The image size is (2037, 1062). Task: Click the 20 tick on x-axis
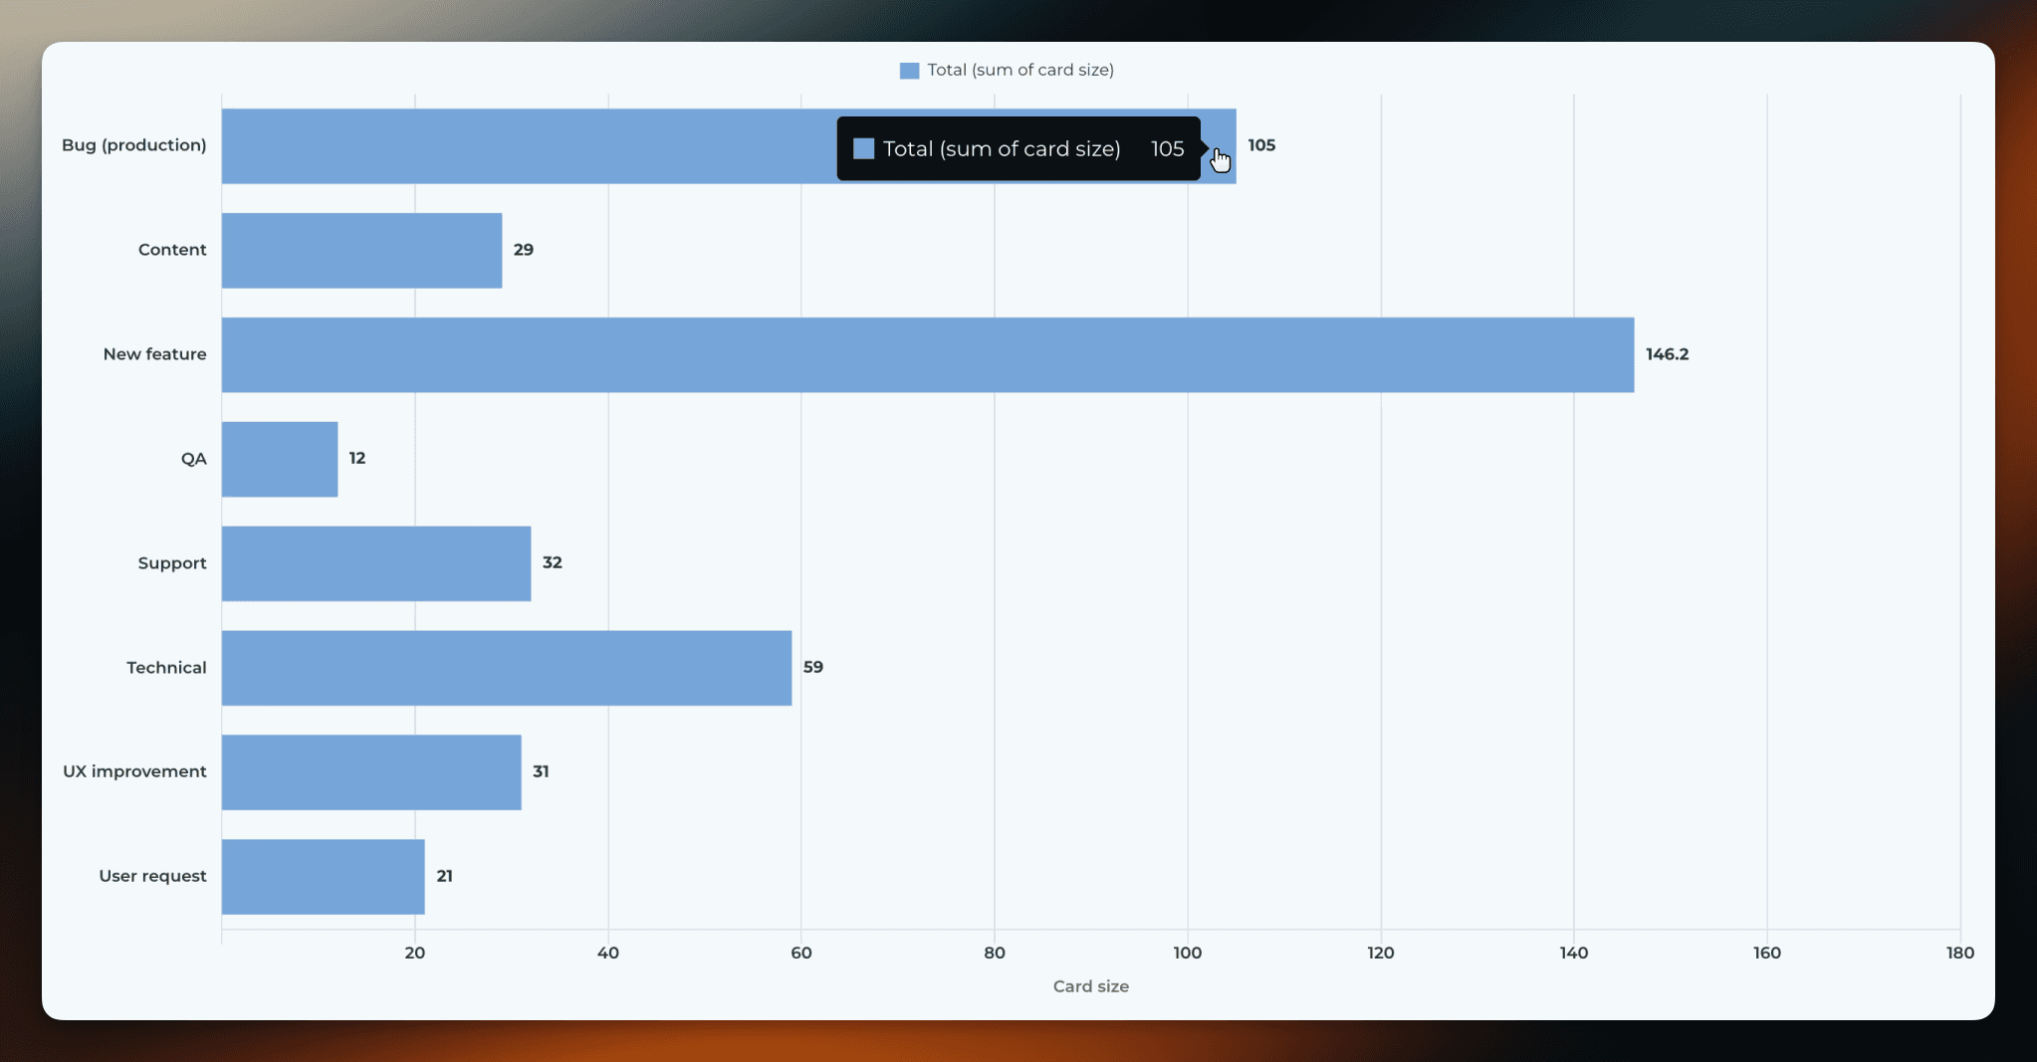415,953
